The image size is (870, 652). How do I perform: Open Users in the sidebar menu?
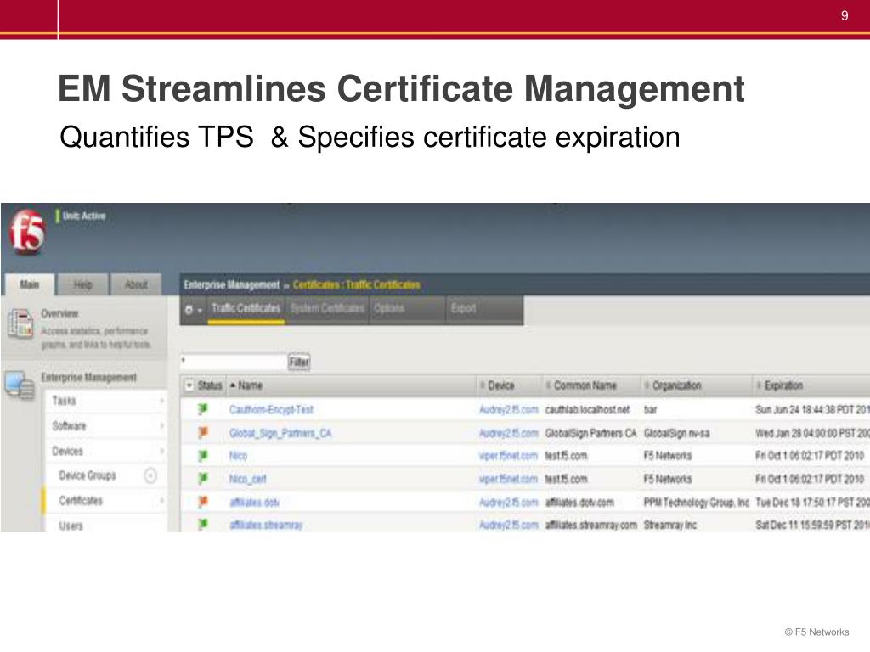pos(71,526)
